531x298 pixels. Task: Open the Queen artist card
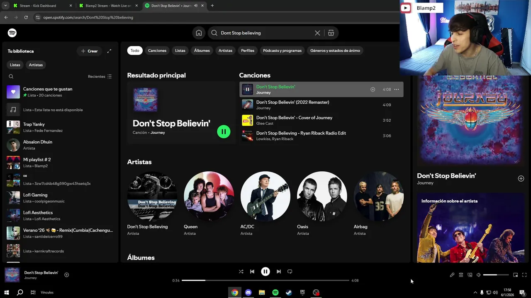coord(209,204)
